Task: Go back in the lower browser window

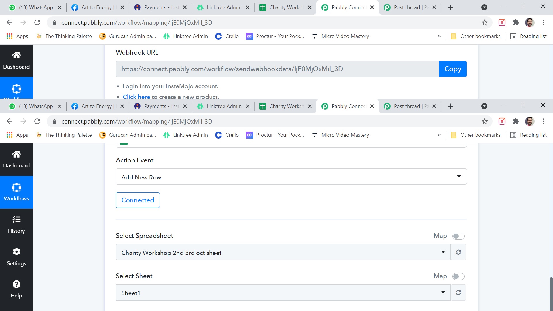Action: (x=10, y=121)
